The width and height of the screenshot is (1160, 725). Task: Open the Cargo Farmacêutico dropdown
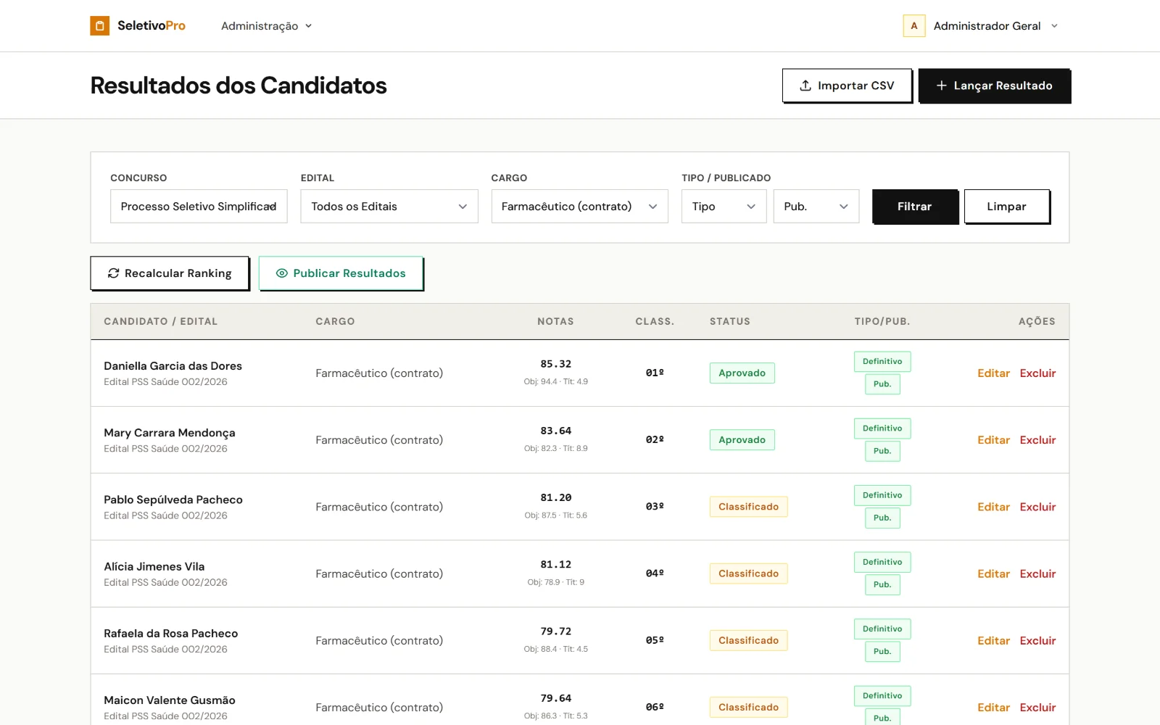click(579, 207)
